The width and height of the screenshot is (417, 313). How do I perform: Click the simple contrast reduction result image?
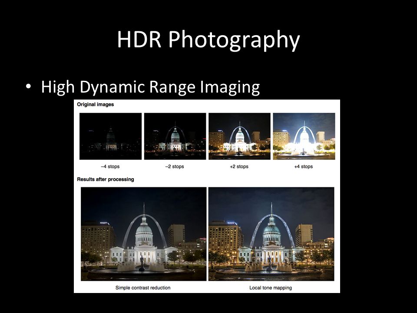coord(144,234)
